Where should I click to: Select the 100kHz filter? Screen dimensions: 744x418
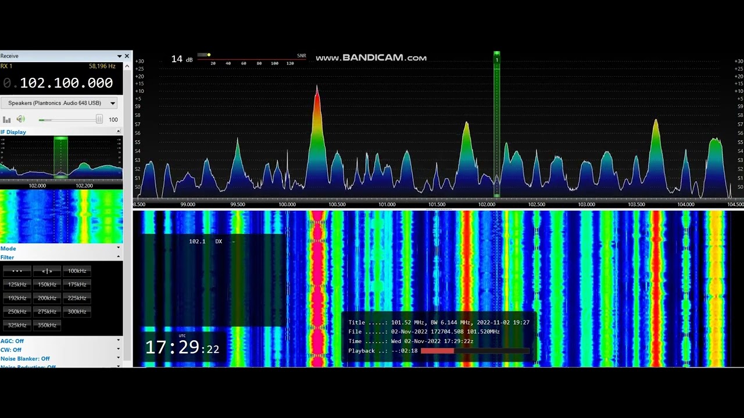click(x=77, y=271)
